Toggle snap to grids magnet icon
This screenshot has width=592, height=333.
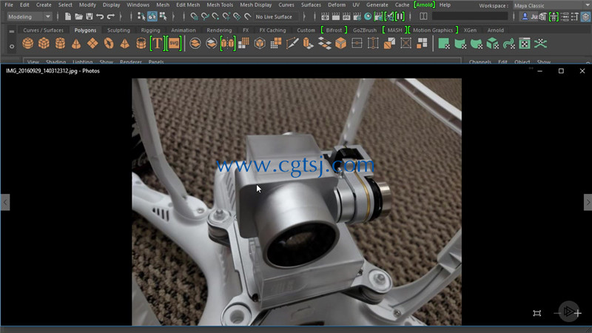tap(194, 16)
